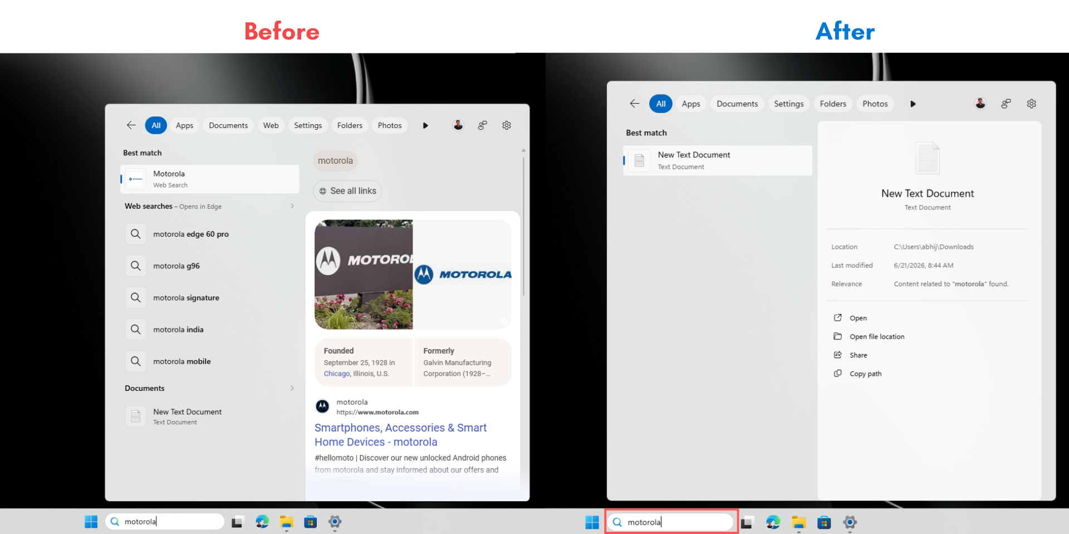The image size is (1069, 534).
Task: Click Open file location action
Action: point(869,336)
